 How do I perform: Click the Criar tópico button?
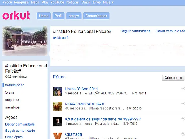[173, 78]
